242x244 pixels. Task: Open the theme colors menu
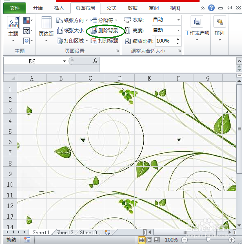[x=28, y=20]
